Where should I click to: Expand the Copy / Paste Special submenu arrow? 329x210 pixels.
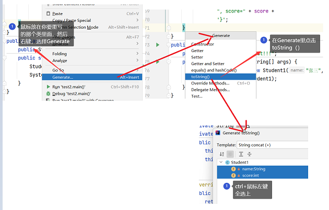point(137,20)
